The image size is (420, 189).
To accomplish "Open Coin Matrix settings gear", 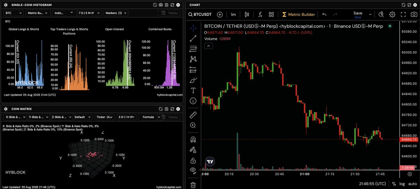I will tap(6, 109).
